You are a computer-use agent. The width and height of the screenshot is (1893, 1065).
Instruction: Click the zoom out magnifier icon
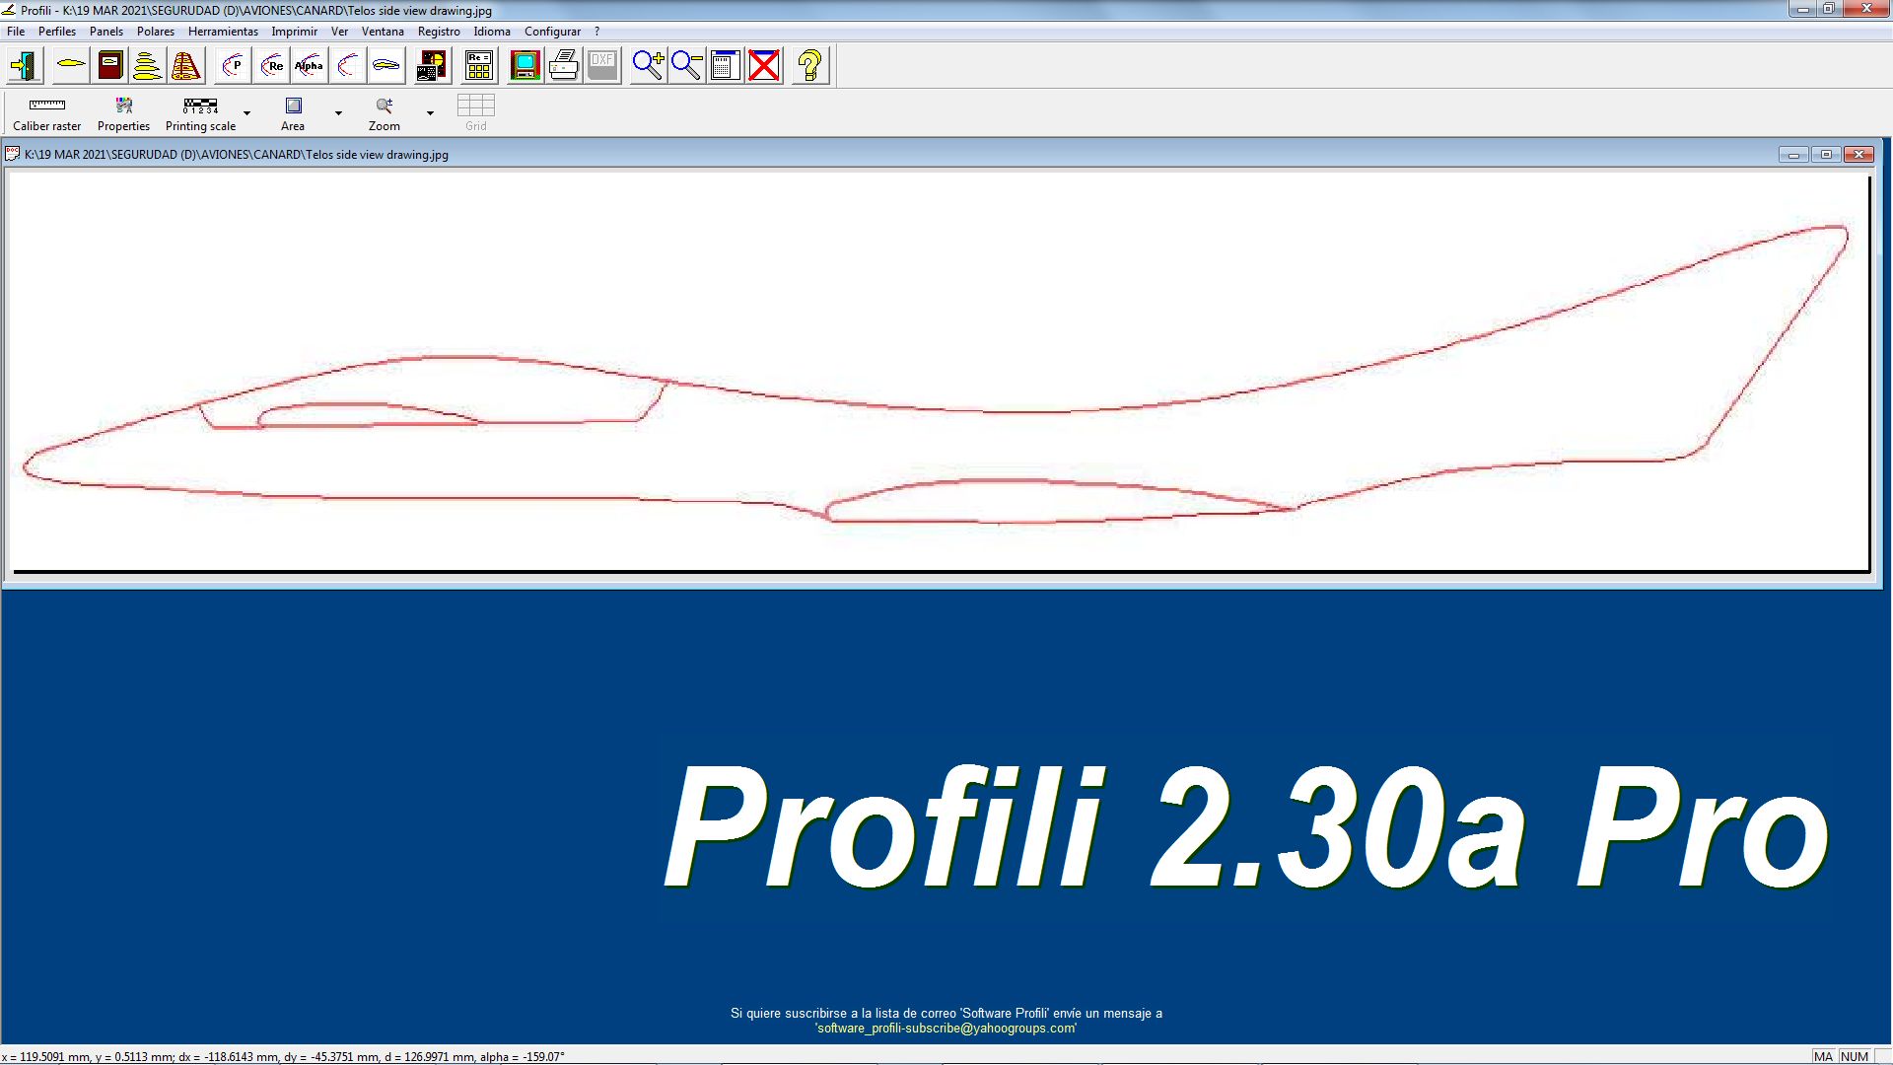pyautogui.click(x=686, y=66)
